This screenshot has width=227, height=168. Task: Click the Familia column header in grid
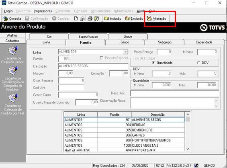pos(115,115)
